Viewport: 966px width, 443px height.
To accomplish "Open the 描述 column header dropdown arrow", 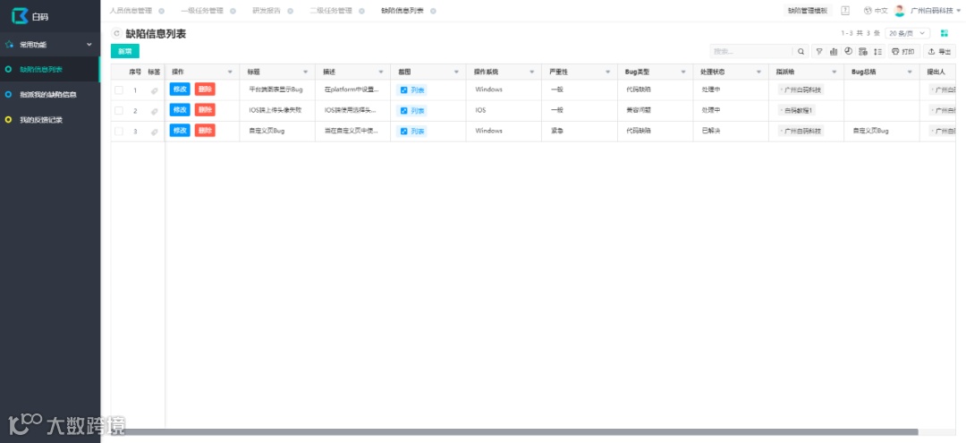I will click(381, 72).
